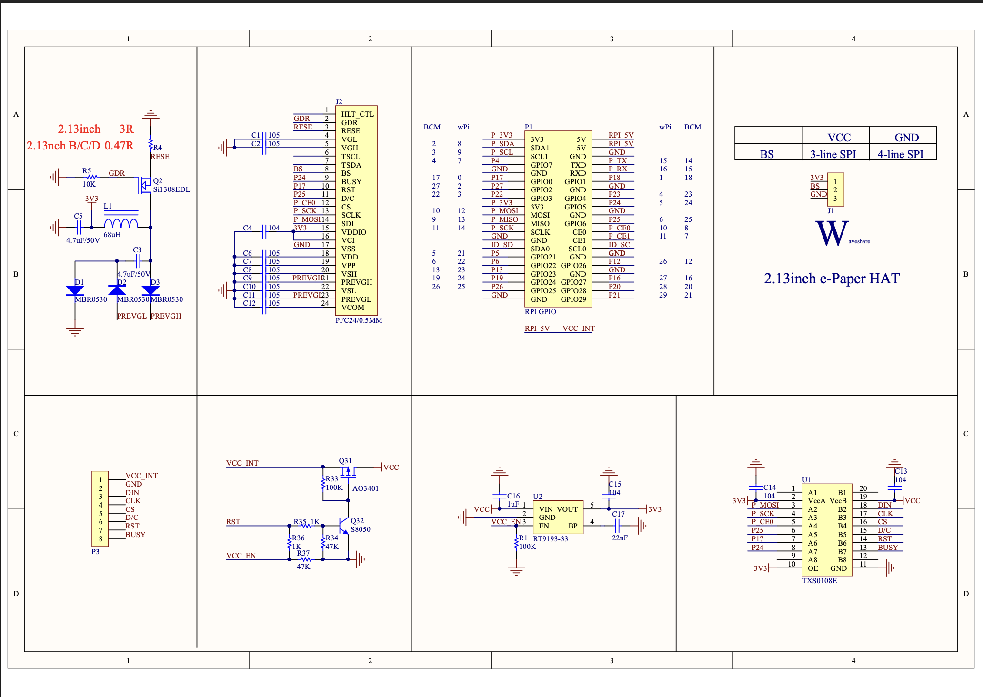Click the 2.13inch e-Paper HAT title
The width and height of the screenshot is (983, 697).
tap(832, 279)
